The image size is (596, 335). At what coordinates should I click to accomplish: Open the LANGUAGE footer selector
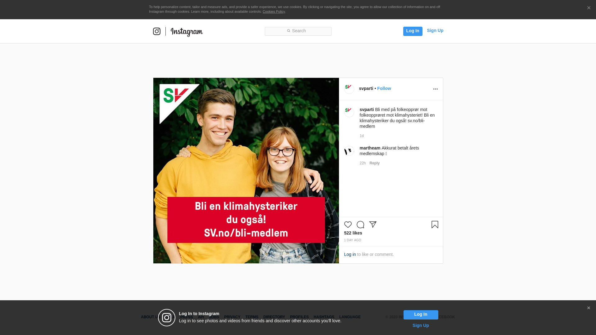tap(350, 317)
